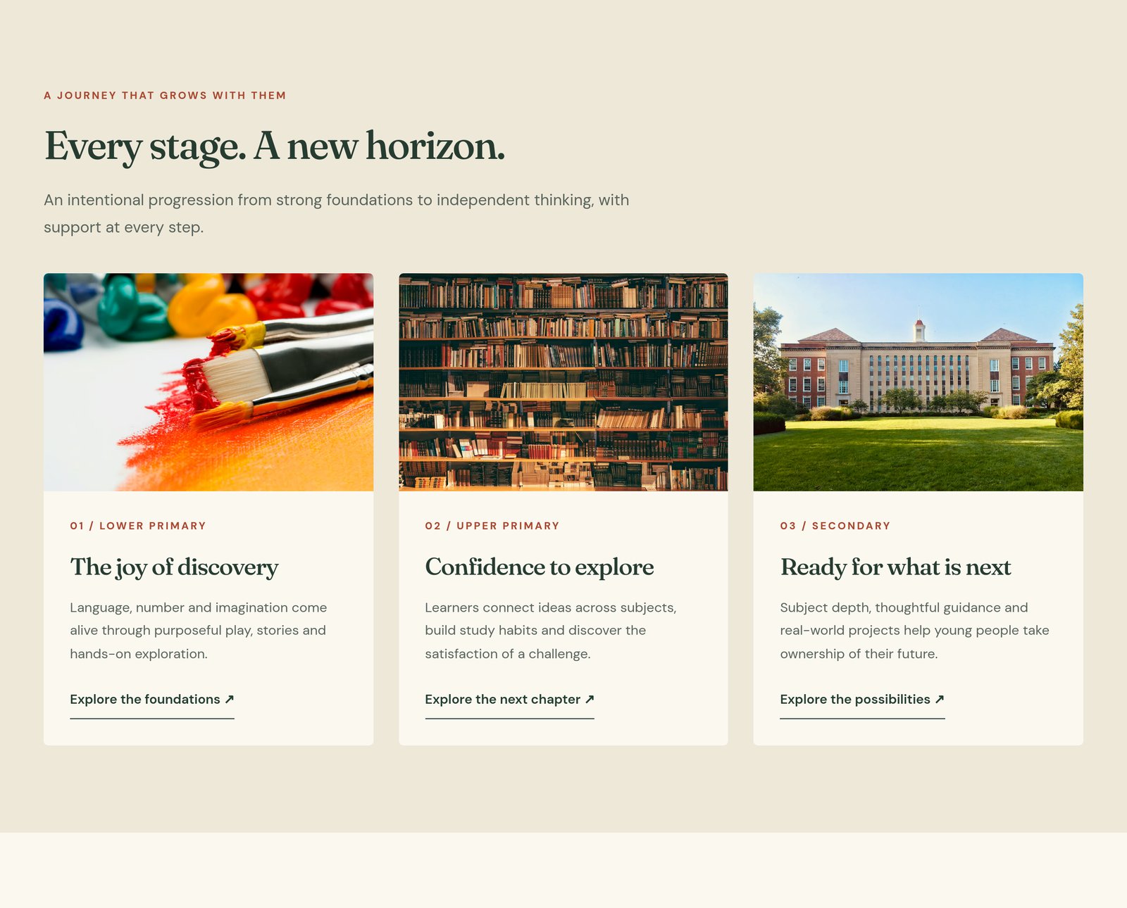Click the 'An intentional progression' intro paragraph

337,213
